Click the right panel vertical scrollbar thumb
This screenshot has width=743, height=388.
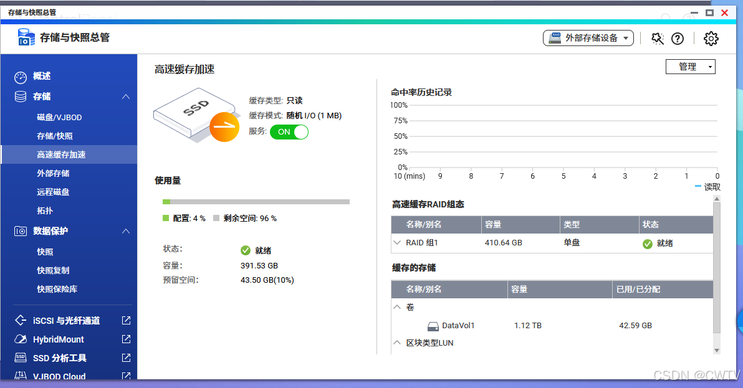[x=716, y=267]
